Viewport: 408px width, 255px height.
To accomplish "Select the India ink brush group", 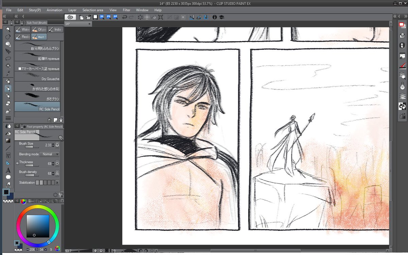I will pyautogui.click(x=55, y=30).
